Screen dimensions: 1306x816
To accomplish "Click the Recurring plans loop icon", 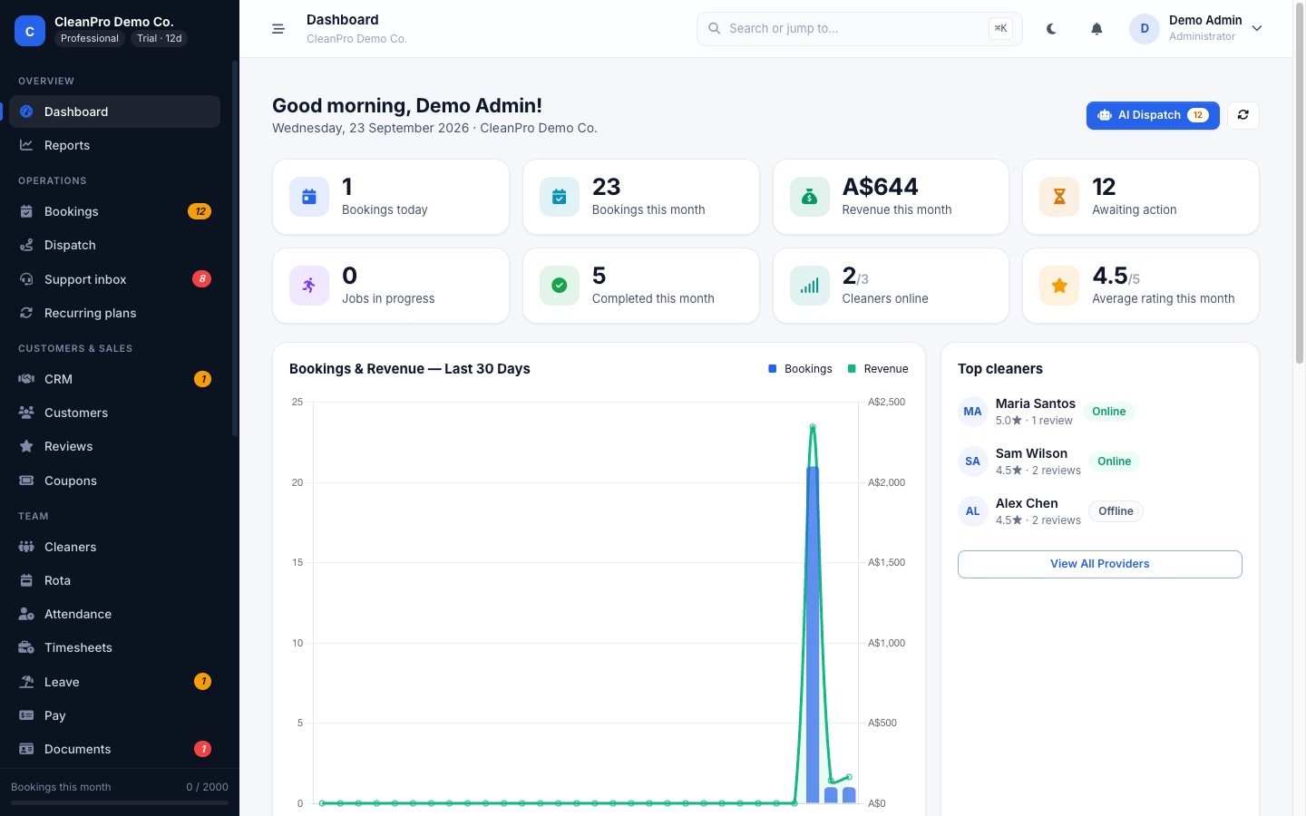I will coord(26,313).
